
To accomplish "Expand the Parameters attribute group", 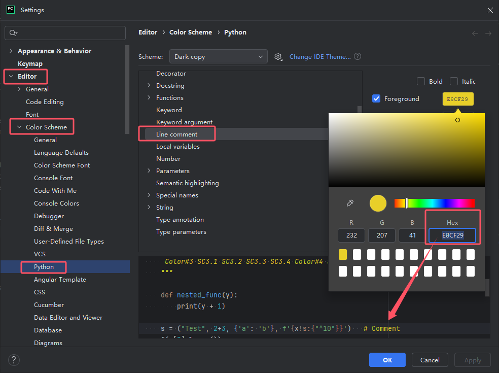I will [149, 171].
